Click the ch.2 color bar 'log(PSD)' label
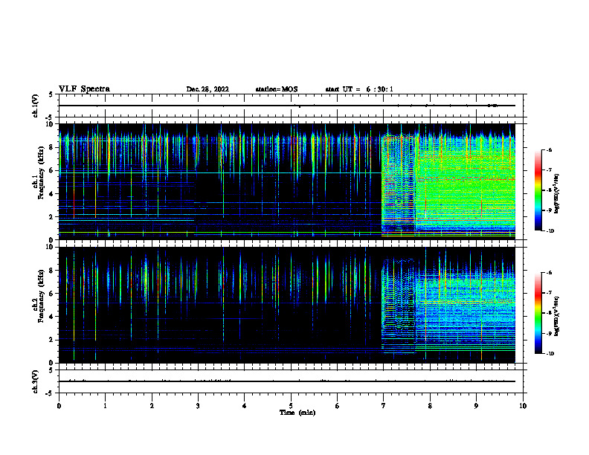Image resolution: width=589 pixels, height=455 pixels. pos(557,316)
